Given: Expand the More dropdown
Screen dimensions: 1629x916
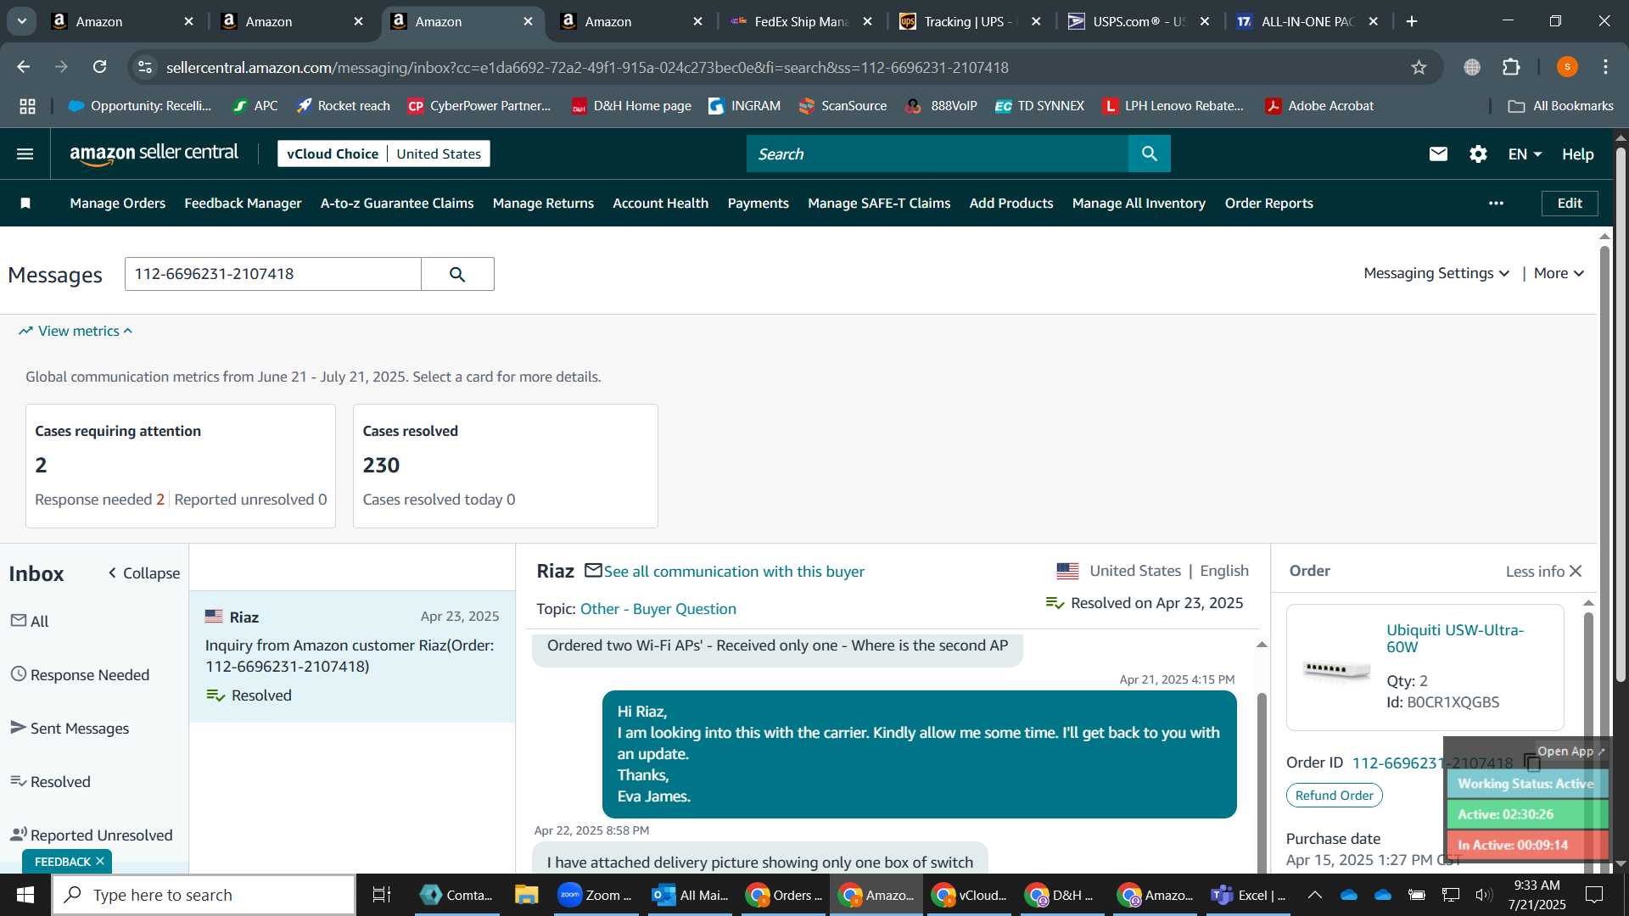Looking at the screenshot, I should click(x=1559, y=273).
